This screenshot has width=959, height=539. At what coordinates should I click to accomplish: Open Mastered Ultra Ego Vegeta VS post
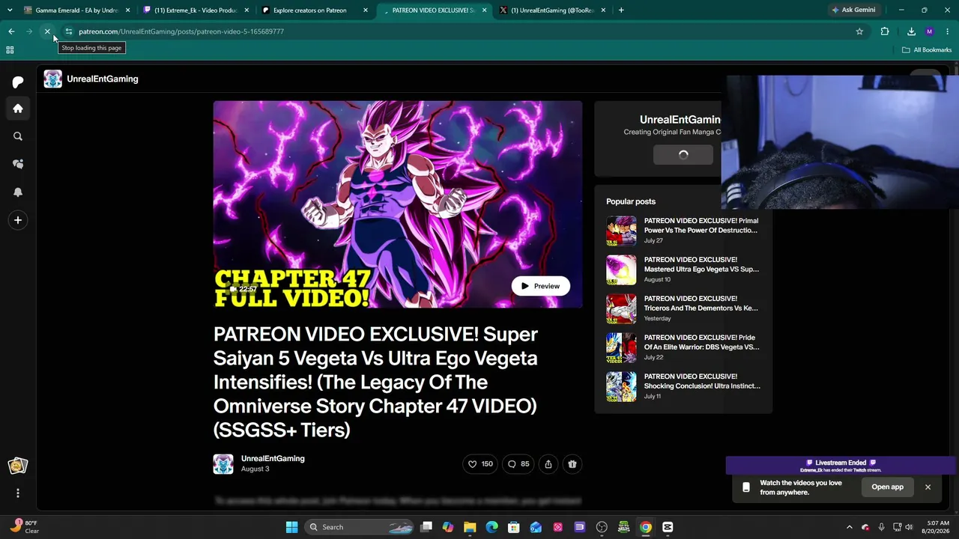[701, 264]
